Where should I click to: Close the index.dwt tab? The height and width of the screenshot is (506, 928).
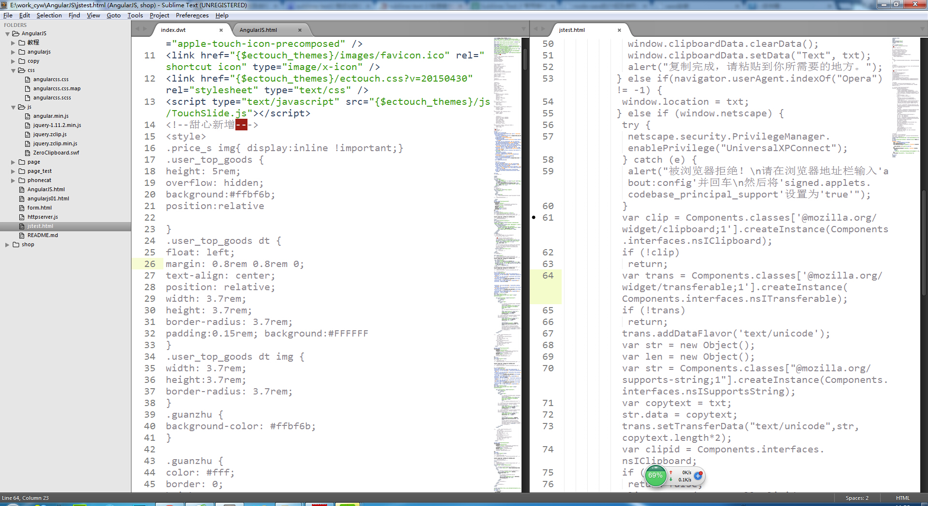coord(222,30)
